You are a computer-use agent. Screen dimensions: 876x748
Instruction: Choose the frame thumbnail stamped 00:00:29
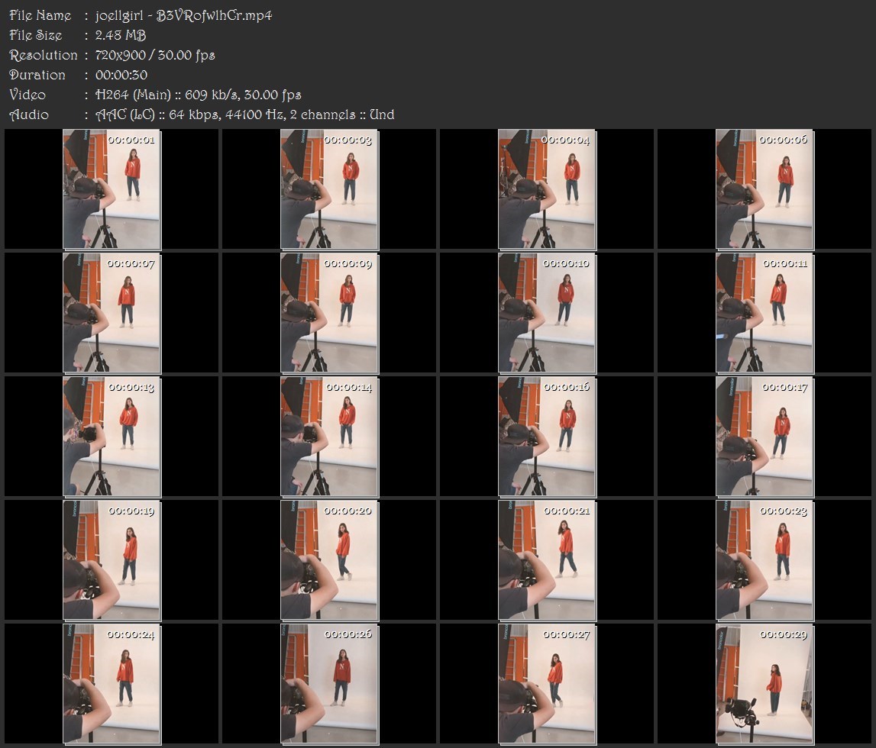[x=764, y=685]
